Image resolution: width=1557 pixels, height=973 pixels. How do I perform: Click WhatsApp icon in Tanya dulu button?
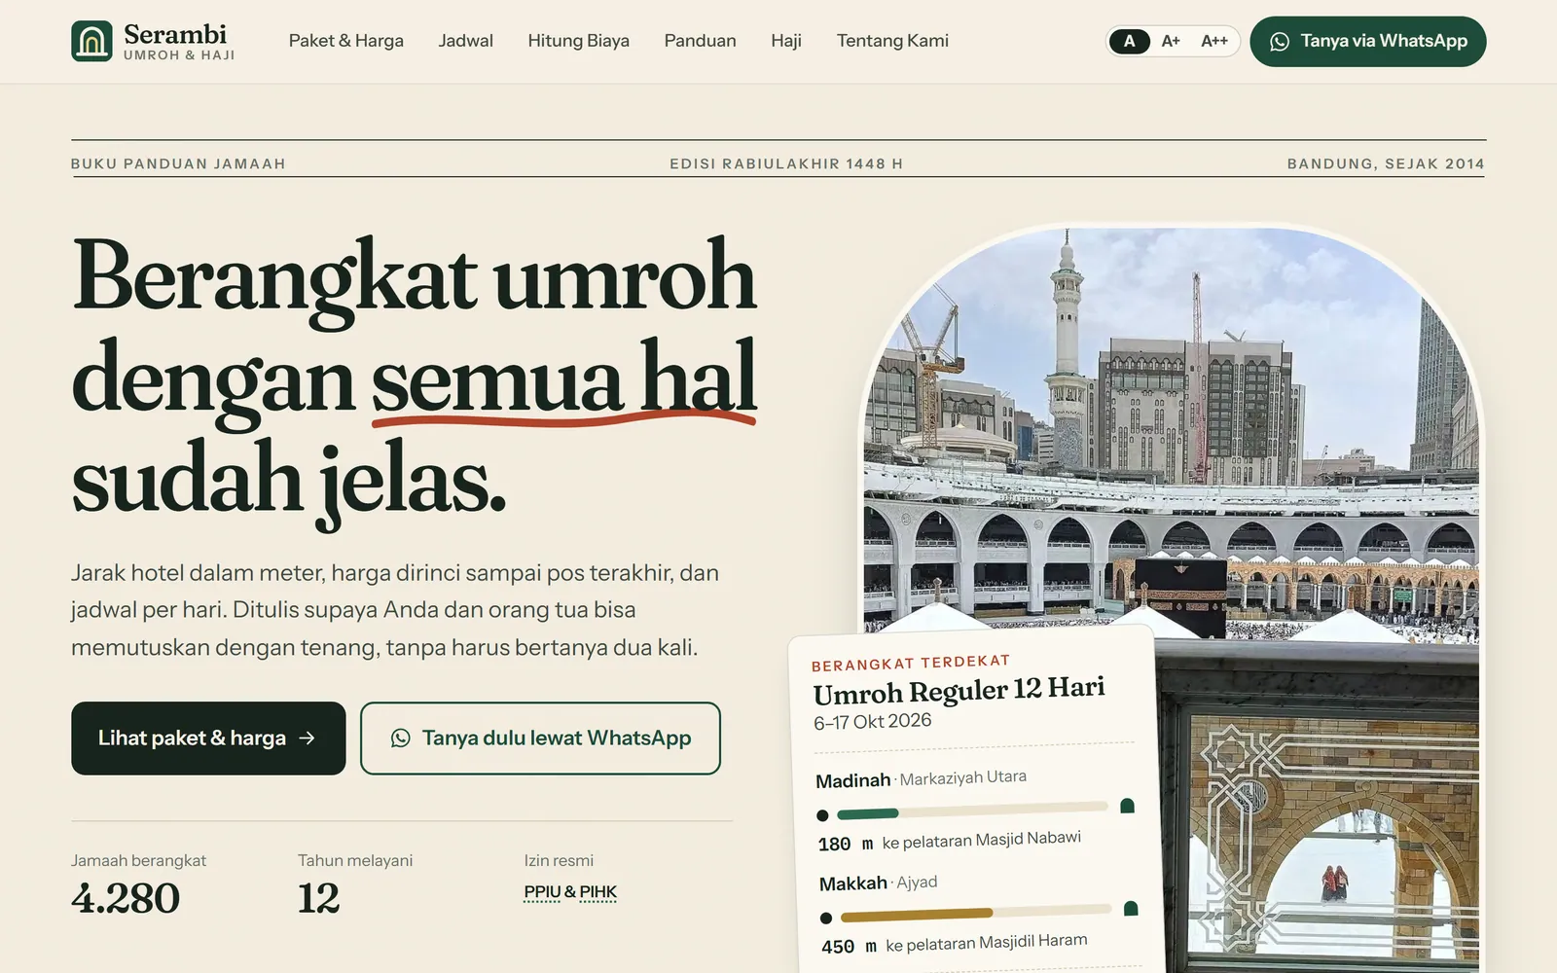click(400, 739)
